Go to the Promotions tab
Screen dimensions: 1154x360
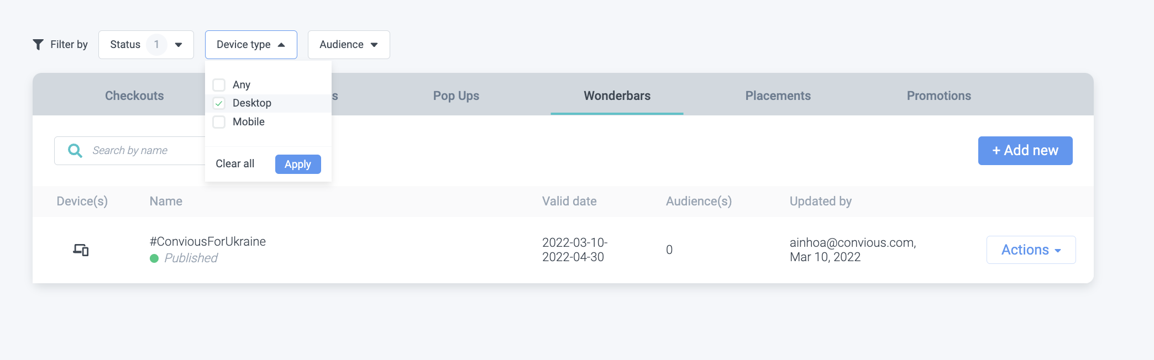click(x=938, y=96)
